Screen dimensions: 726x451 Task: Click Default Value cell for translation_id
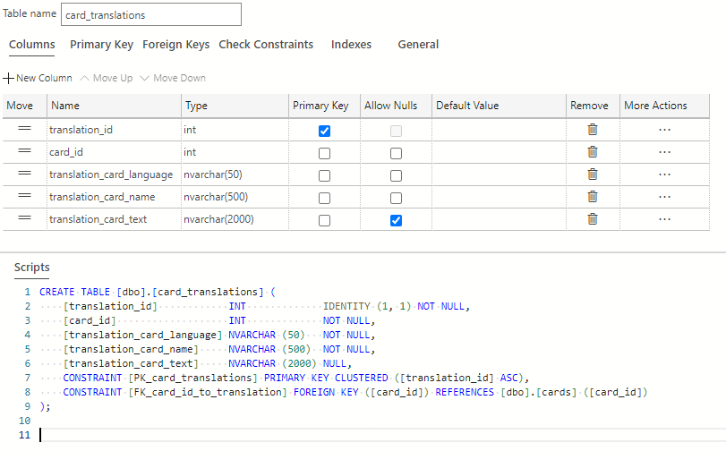(x=499, y=130)
